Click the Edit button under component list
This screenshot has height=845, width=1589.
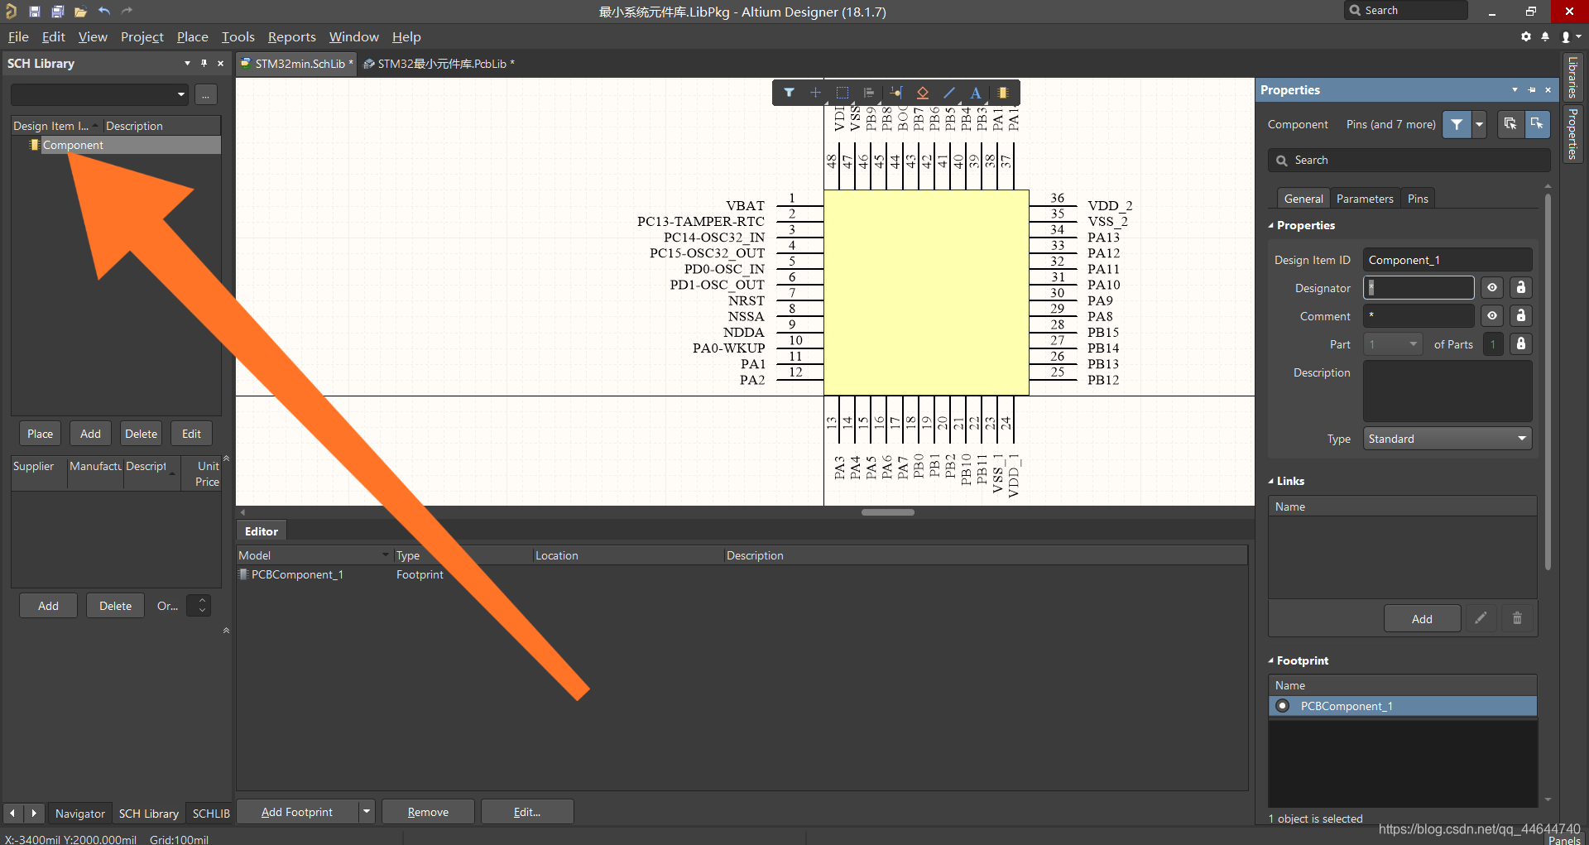(x=191, y=434)
